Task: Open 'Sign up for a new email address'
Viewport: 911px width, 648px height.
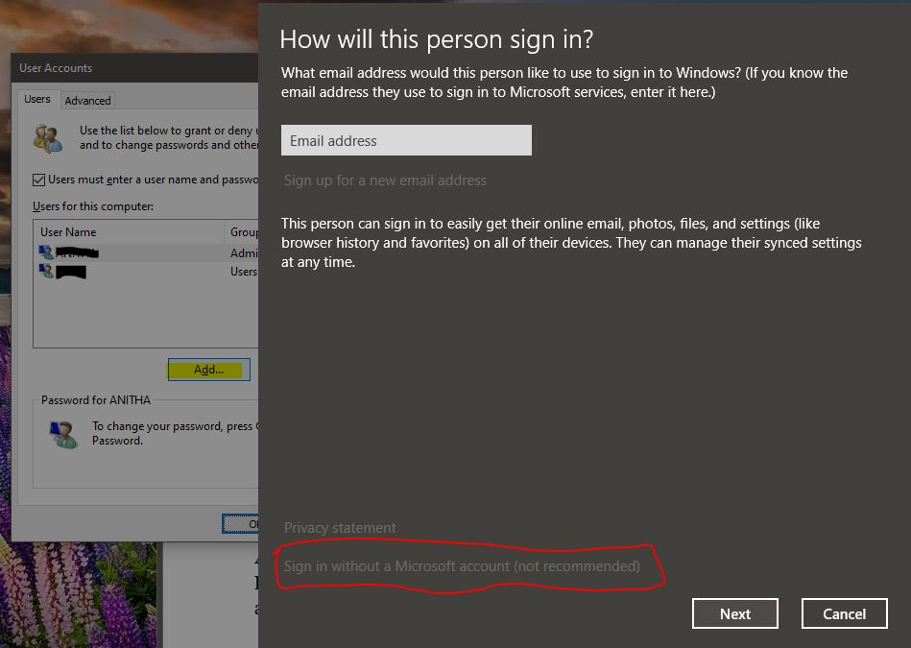Action: pyautogui.click(x=386, y=180)
